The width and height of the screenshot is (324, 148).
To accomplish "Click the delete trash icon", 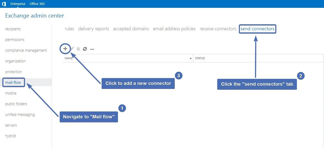I will 78,49.
